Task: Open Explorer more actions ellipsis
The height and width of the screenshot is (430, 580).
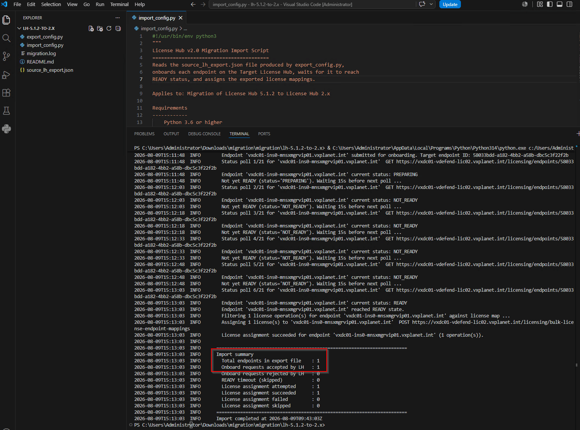Action: [x=118, y=18]
